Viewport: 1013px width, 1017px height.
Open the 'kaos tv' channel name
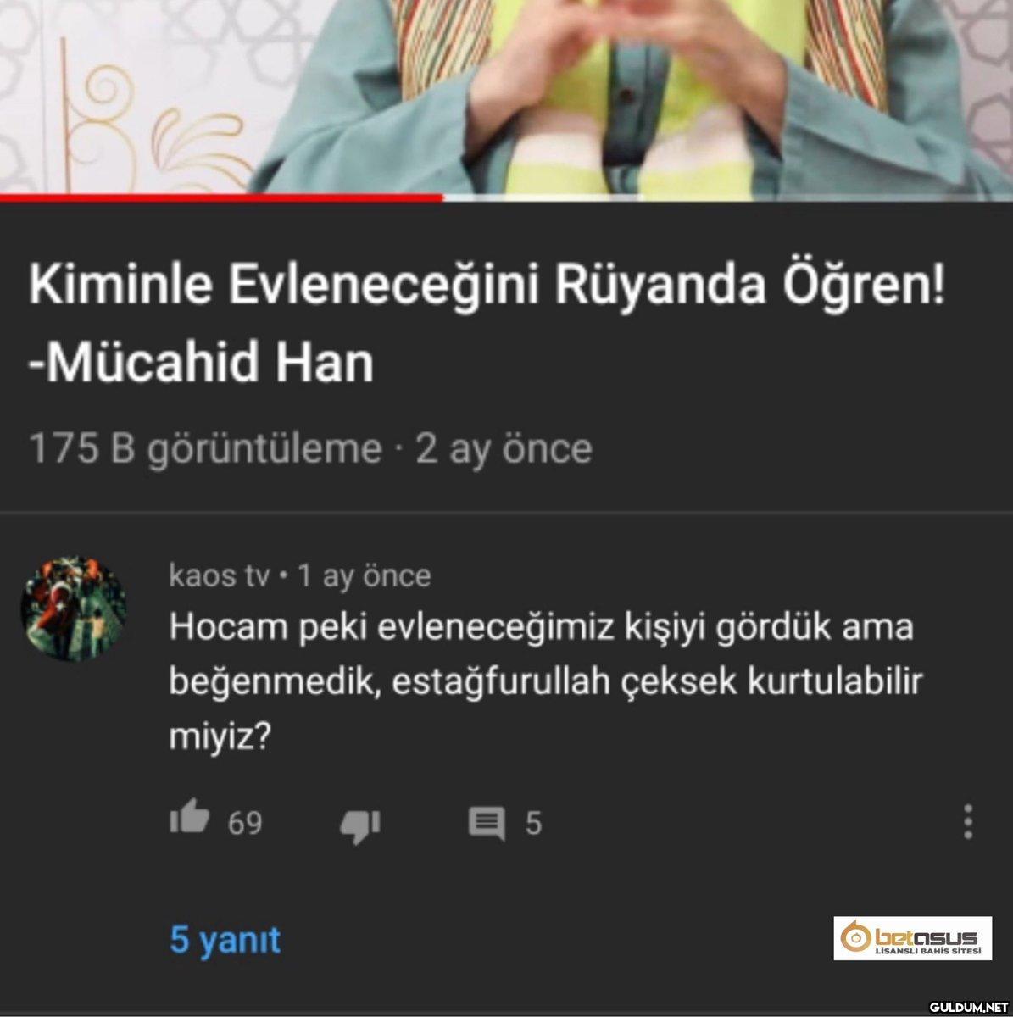219,576
